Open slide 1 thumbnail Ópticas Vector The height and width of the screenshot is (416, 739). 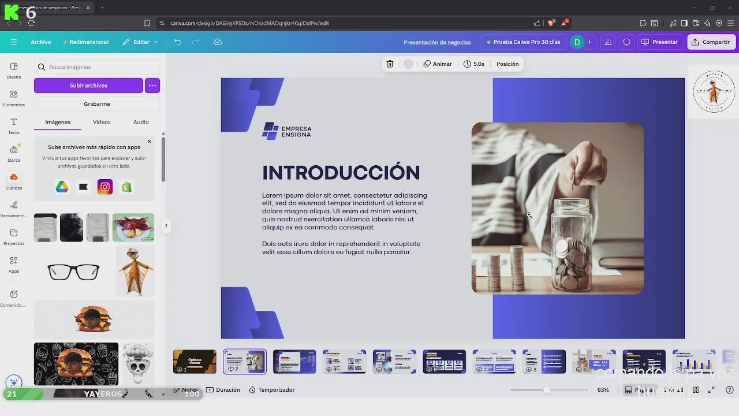(x=195, y=362)
